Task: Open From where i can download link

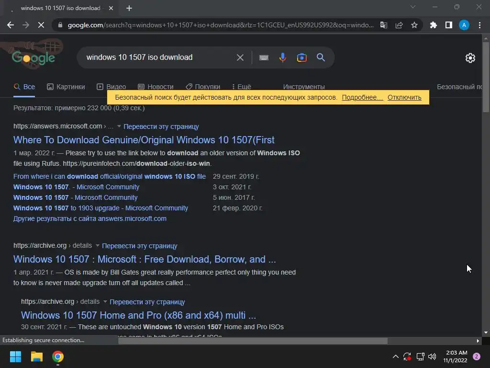Action: pos(110,176)
